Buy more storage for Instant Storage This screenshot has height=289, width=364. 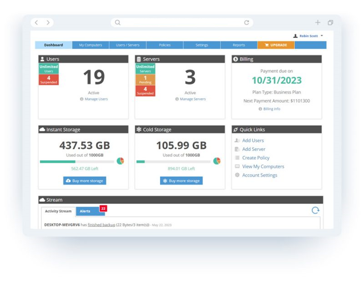(85, 181)
